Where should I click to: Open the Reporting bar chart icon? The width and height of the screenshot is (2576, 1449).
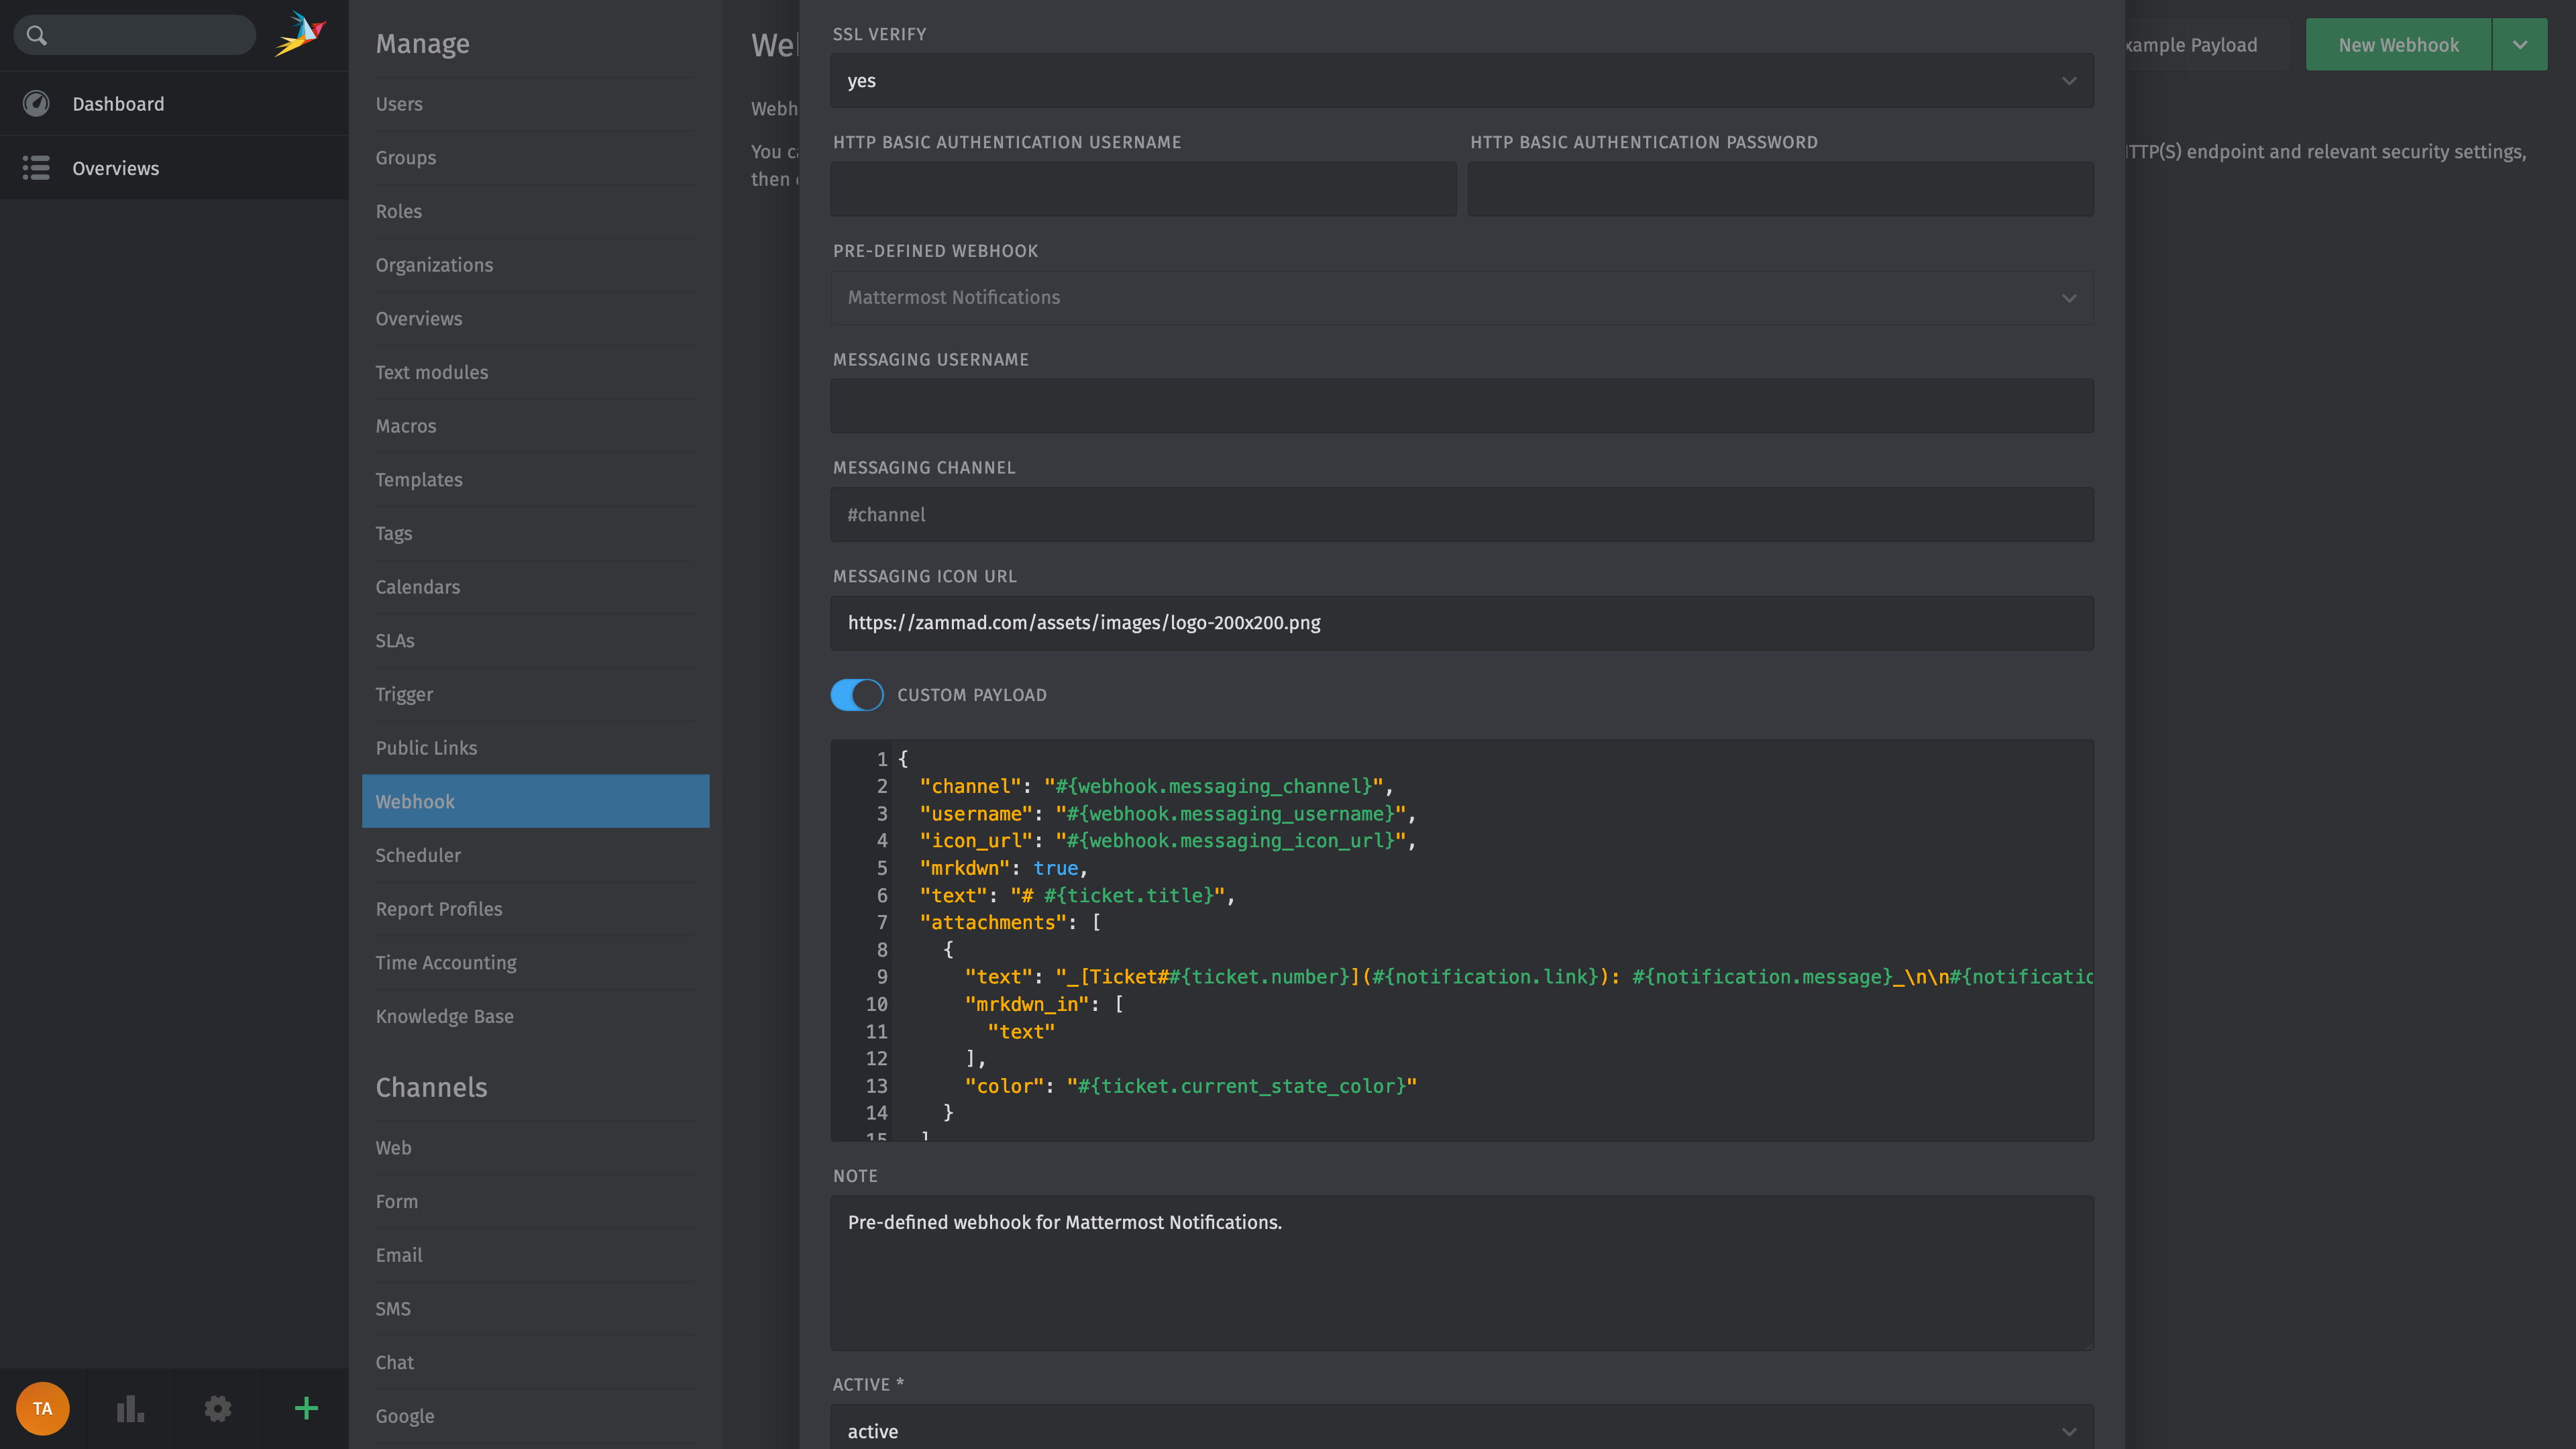(130, 1408)
